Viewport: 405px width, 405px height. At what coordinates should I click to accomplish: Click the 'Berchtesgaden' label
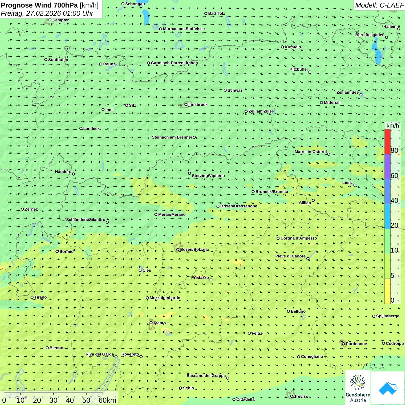pyautogui.click(x=370, y=35)
